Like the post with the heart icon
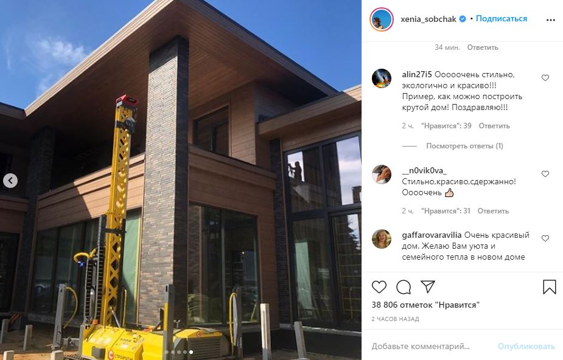The height and width of the screenshot is (360, 563). pyautogui.click(x=379, y=287)
